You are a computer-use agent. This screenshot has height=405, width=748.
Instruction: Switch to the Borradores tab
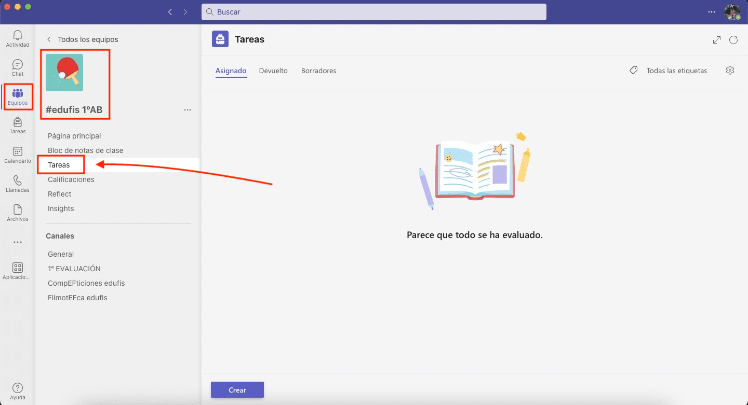coord(318,71)
